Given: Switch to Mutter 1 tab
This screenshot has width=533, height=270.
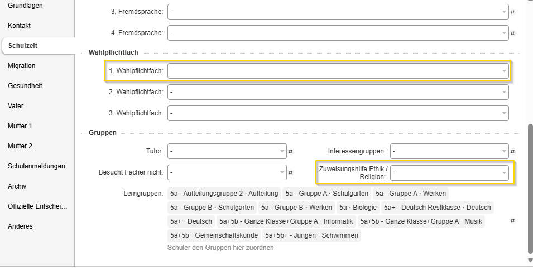Looking at the screenshot, I should tap(20, 126).
